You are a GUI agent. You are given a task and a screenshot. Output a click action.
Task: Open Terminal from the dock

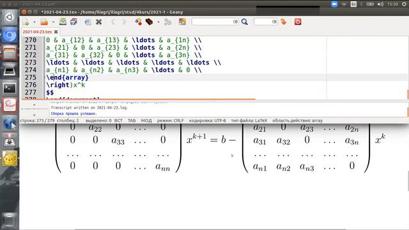[x=10, y=88]
